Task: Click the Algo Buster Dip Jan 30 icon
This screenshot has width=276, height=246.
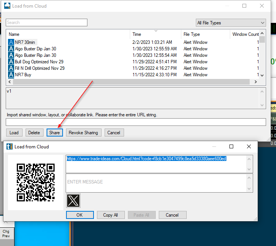Action: pos(11,49)
